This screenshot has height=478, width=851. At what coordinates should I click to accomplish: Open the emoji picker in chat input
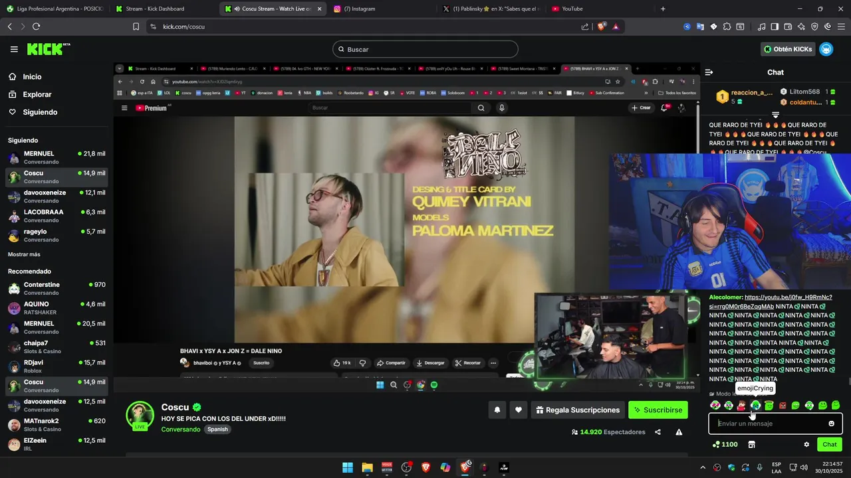pyautogui.click(x=831, y=424)
